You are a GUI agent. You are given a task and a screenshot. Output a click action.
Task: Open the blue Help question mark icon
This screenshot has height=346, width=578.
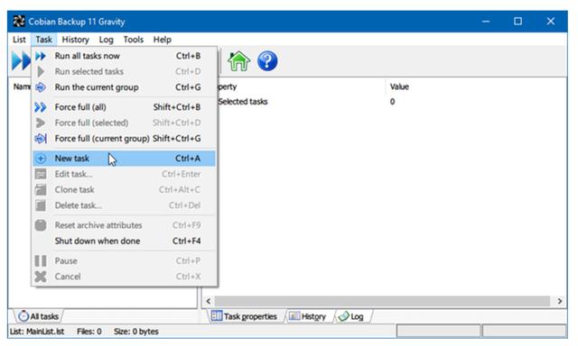point(267,60)
